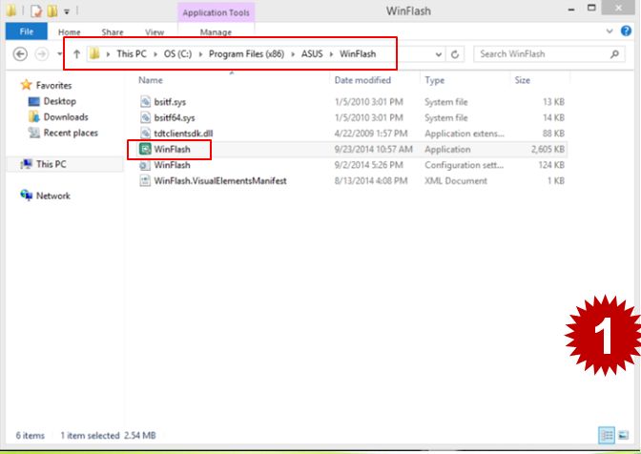Click the VisualElementsManifest XML icon
641x454 pixels.
(145, 180)
